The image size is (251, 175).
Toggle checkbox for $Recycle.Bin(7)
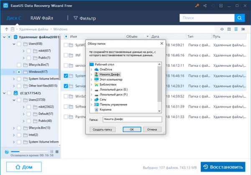click(19, 65)
